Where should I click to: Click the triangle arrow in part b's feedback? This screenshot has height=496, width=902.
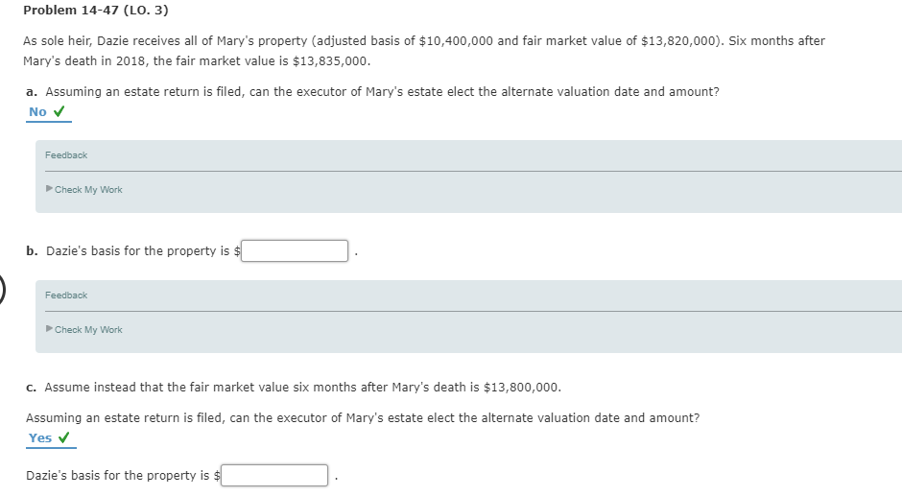click(x=49, y=330)
